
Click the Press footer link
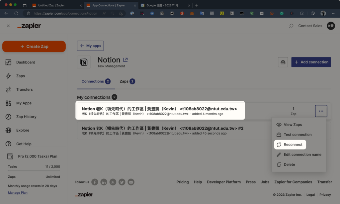tap(251, 182)
